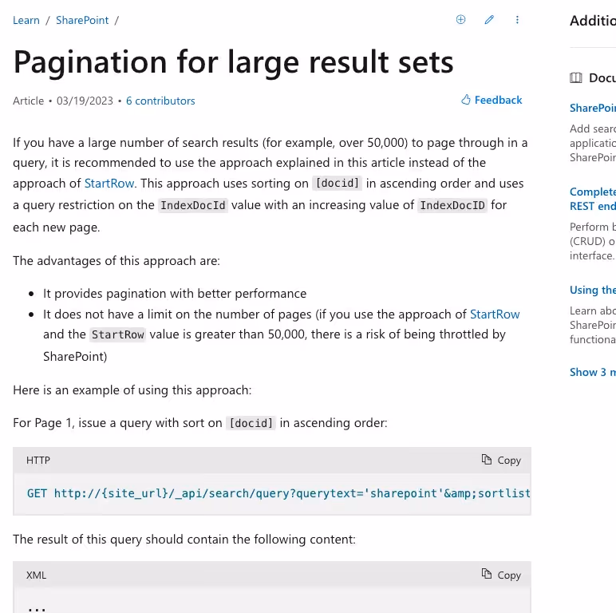Click the GET request code line
Image resolution: width=616 pixels, height=613 pixels.
(278, 493)
